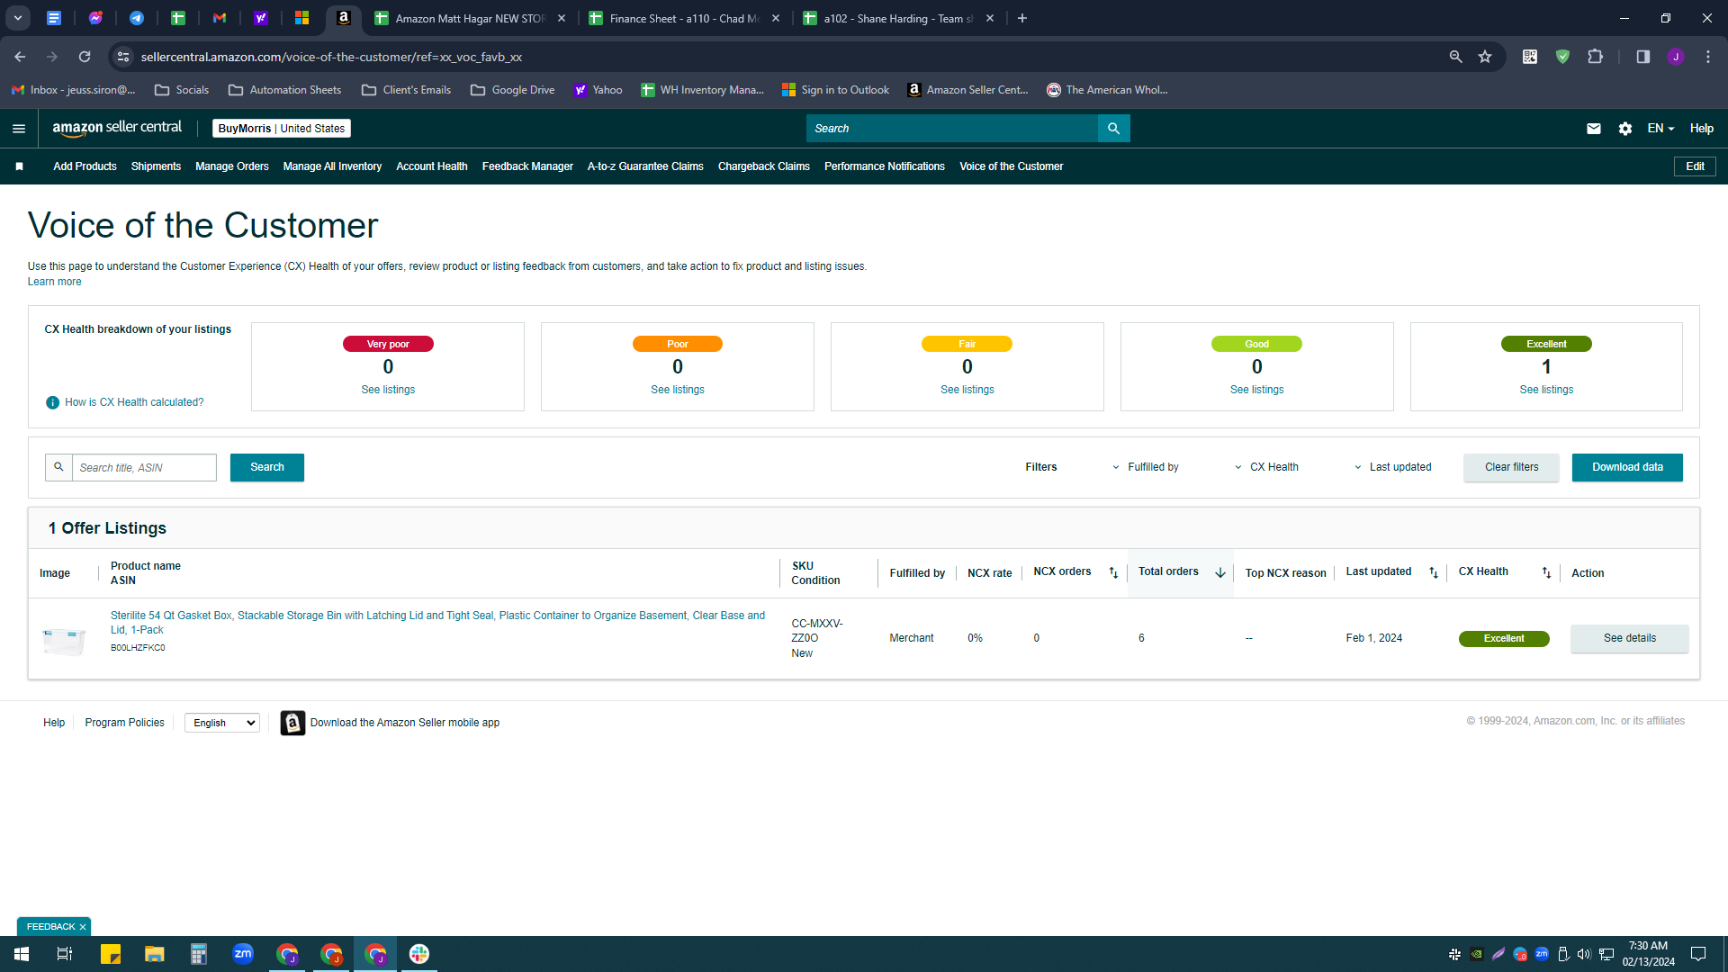Open Zoom from the taskbar
The width and height of the screenshot is (1728, 972).
point(243,954)
